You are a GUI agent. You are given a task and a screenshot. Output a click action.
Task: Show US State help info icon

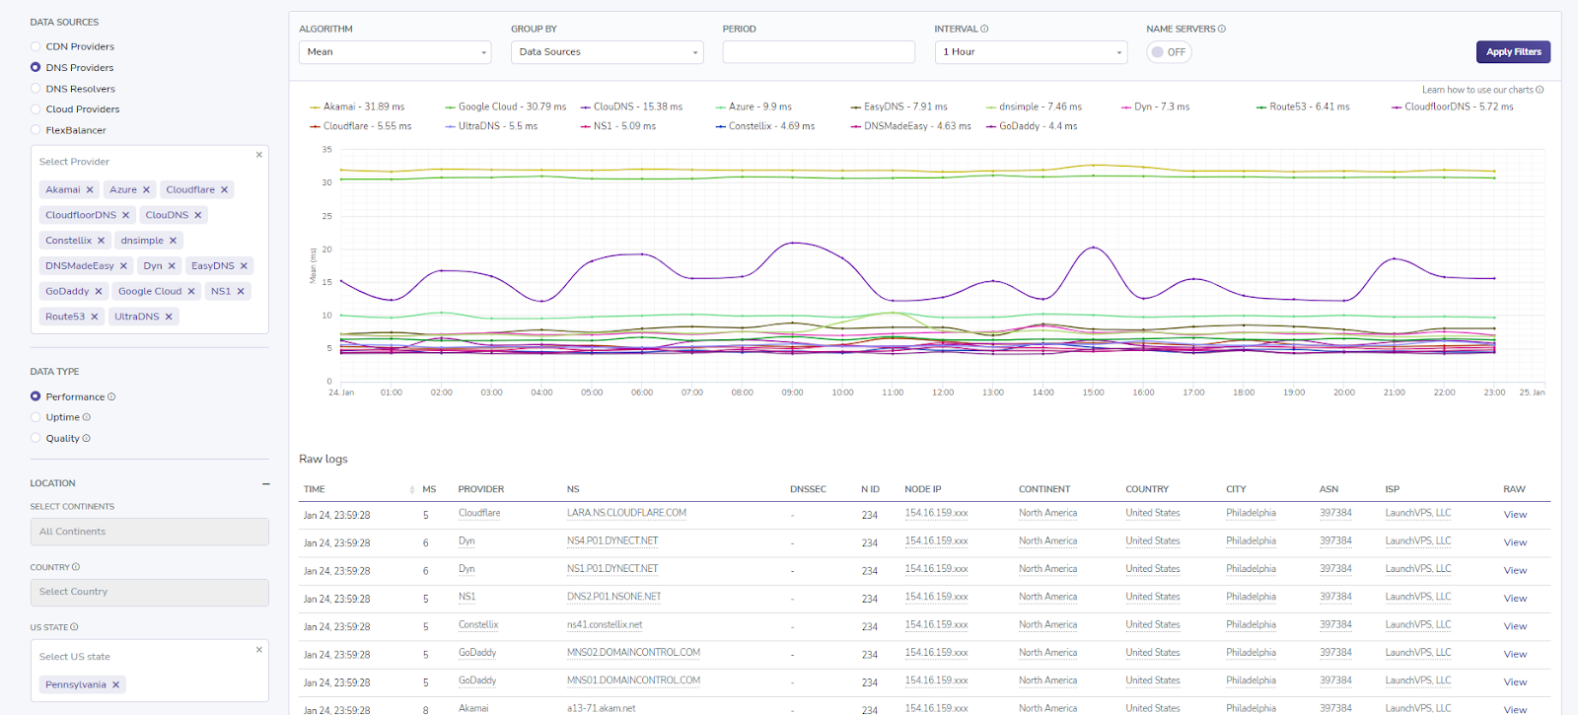74,627
